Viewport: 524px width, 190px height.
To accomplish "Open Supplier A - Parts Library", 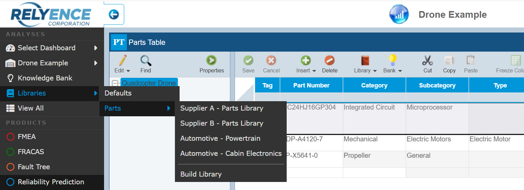I will pyautogui.click(x=231, y=108).
